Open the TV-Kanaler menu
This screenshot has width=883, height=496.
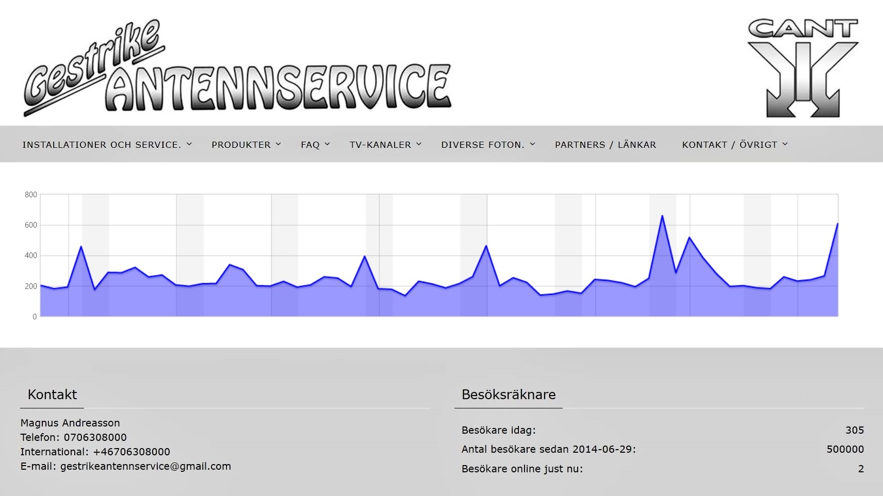click(x=380, y=145)
